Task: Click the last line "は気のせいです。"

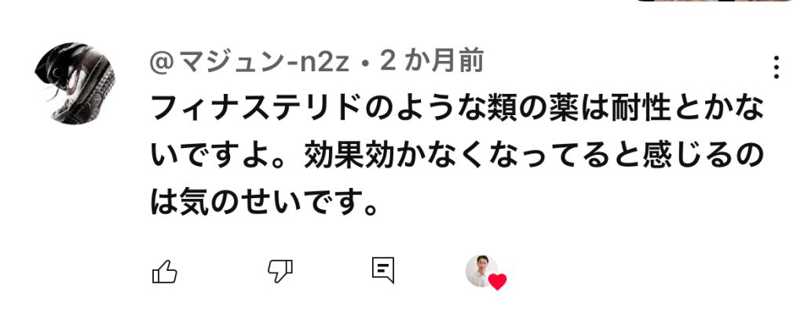Action: click(x=265, y=203)
